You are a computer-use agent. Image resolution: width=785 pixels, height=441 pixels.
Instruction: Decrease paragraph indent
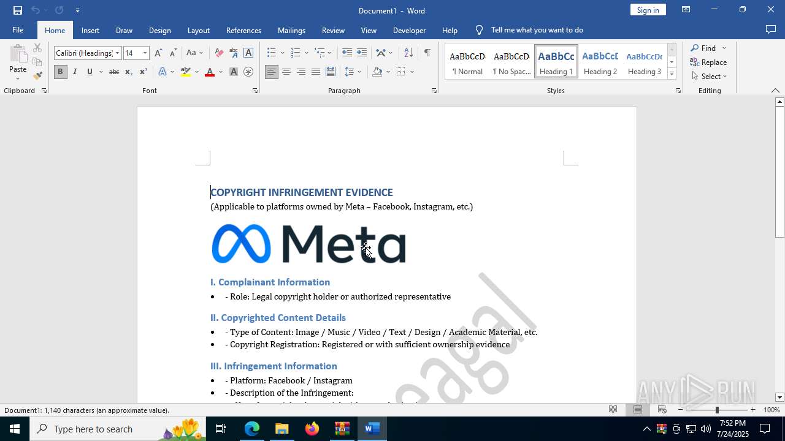coord(347,53)
